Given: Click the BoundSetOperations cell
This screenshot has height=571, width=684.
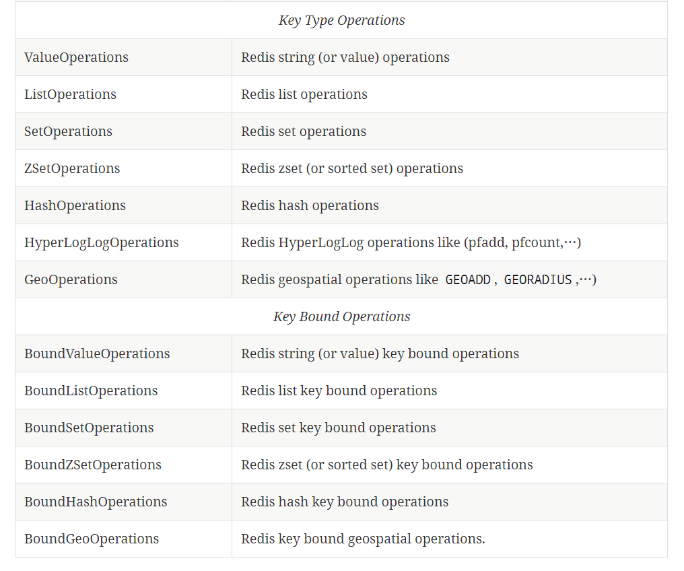Looking at the screenshot, I should (89, 428).
